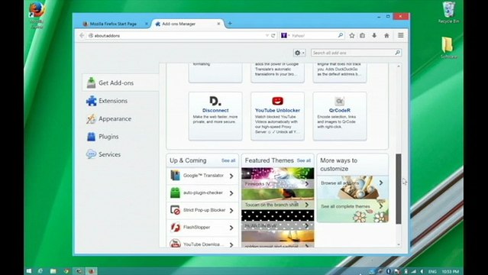
Task: Open Google Translator add-on entry
Action: point(202,176)
